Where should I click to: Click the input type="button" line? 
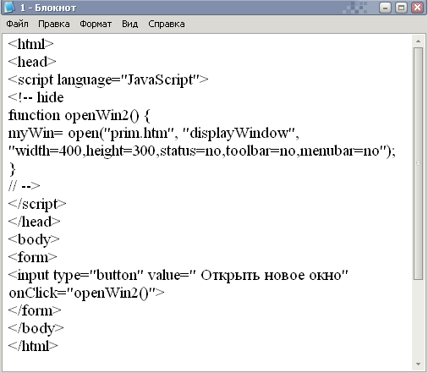coord(178,276)
